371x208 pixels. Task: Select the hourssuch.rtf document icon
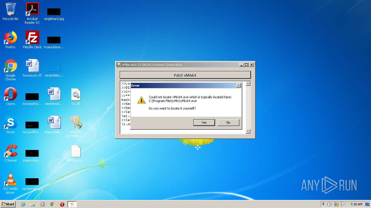32,68
